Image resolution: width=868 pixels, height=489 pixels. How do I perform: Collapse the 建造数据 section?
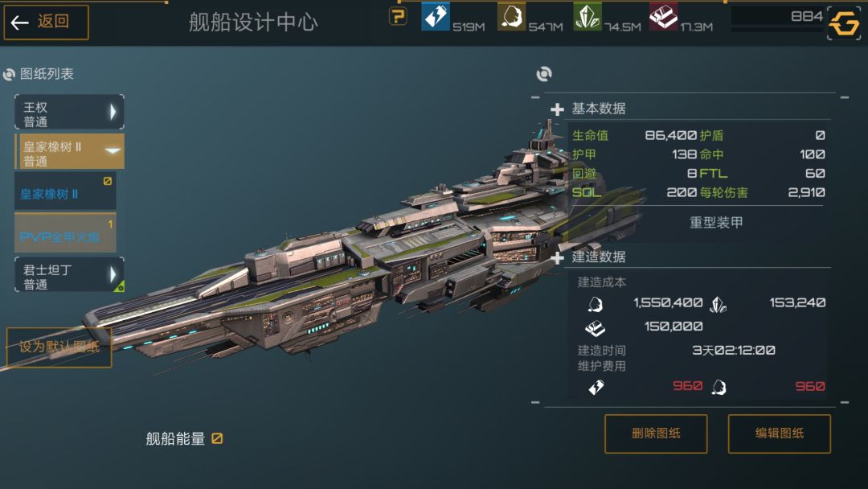pos(558,257)
